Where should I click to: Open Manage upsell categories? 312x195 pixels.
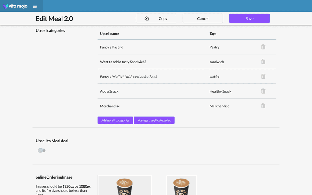tap(154, 120)
